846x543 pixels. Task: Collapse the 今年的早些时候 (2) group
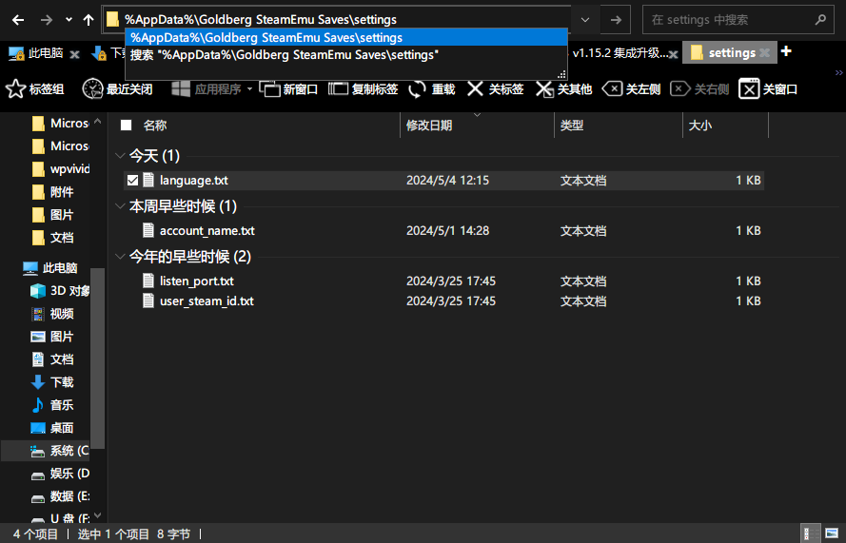tap(120, 257)
